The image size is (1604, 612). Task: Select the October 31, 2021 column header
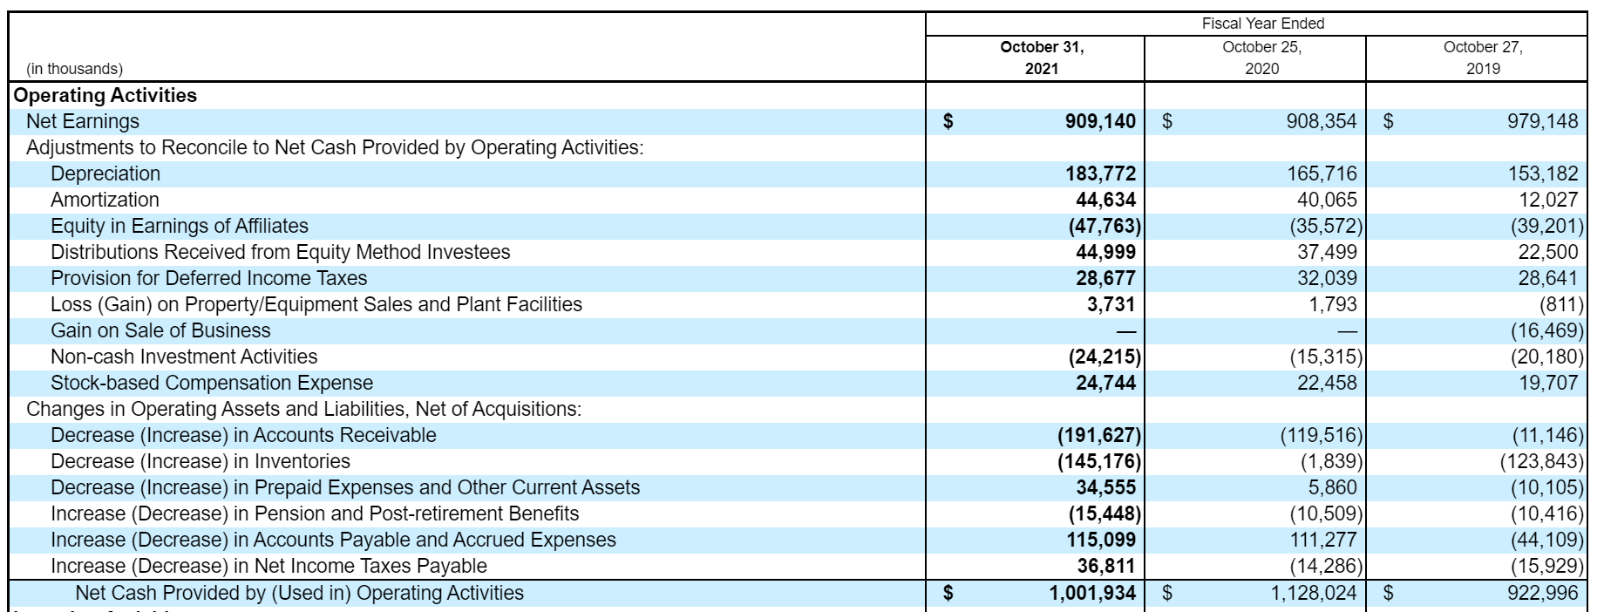click(1042, 58)
